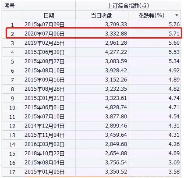Click closing value 3,709.33
The width and height of the screenshot is (184, 178).
click(x=116, y=25)
